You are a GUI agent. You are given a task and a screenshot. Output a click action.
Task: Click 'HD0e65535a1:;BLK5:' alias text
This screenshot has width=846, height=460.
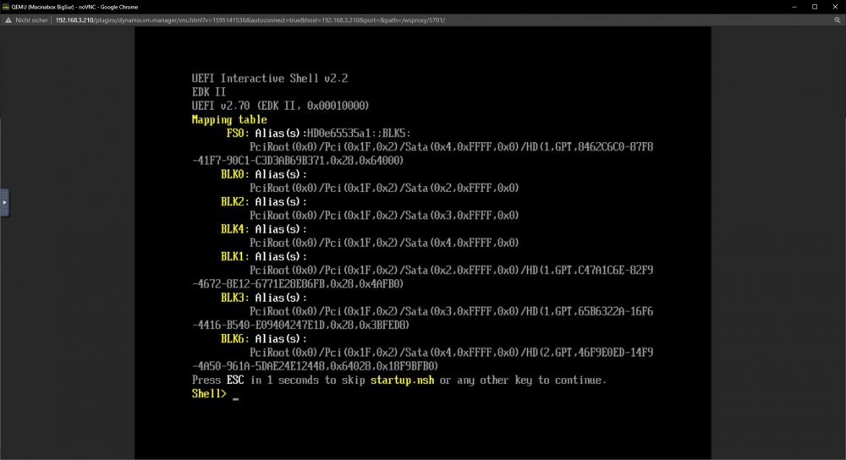pos(359,134)
